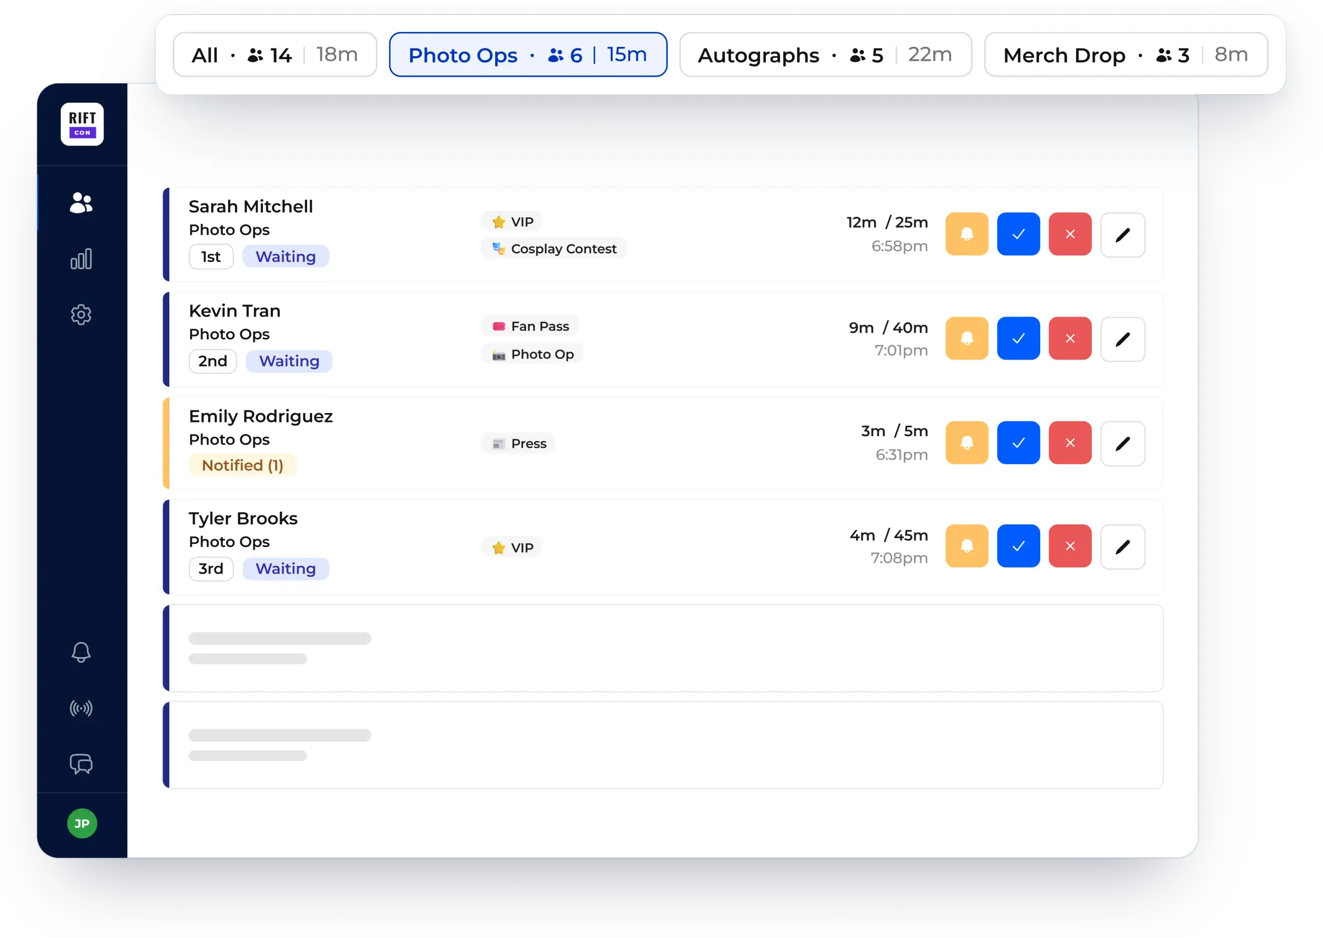
Task: Open the analytics bar chart icon
Action: coord(81,259)
